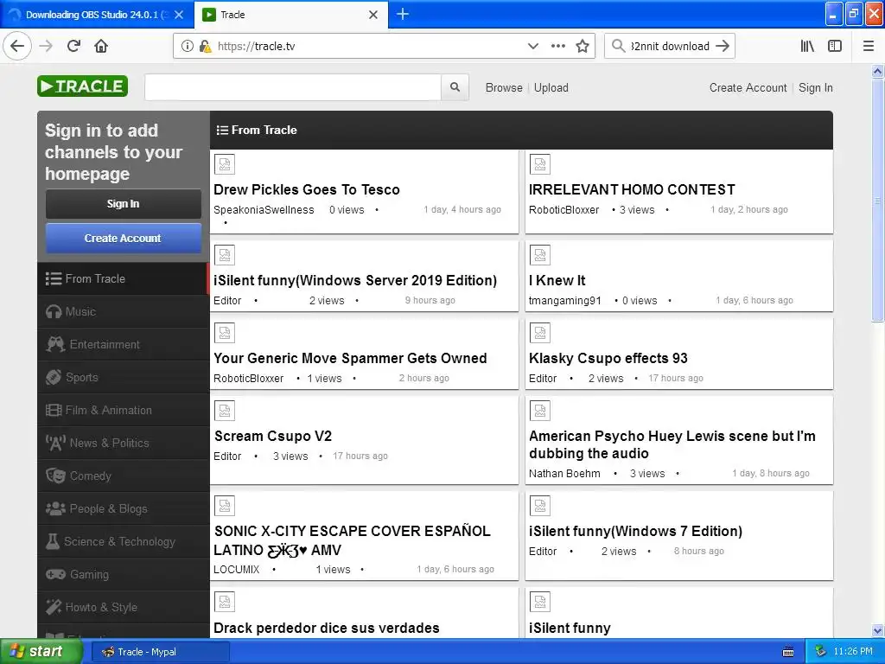Viewport: 885px width, 664px height.
Task: Open the browser hamburger menu
Action: click(869, 46)
